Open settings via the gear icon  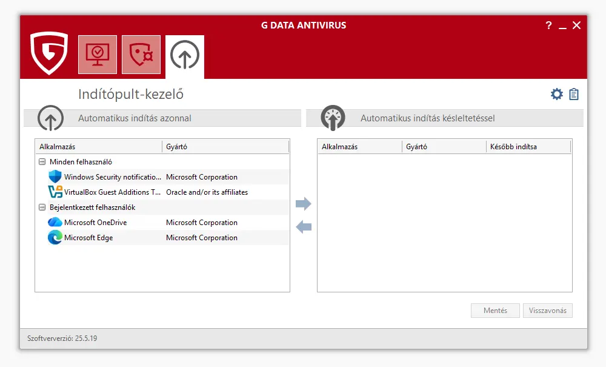pos(556,94)
